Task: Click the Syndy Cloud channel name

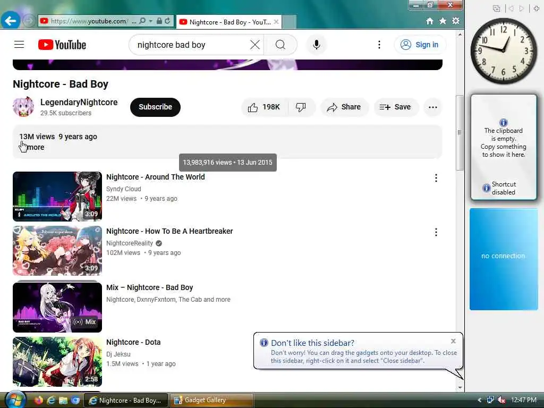Action: tap(123, 189)
